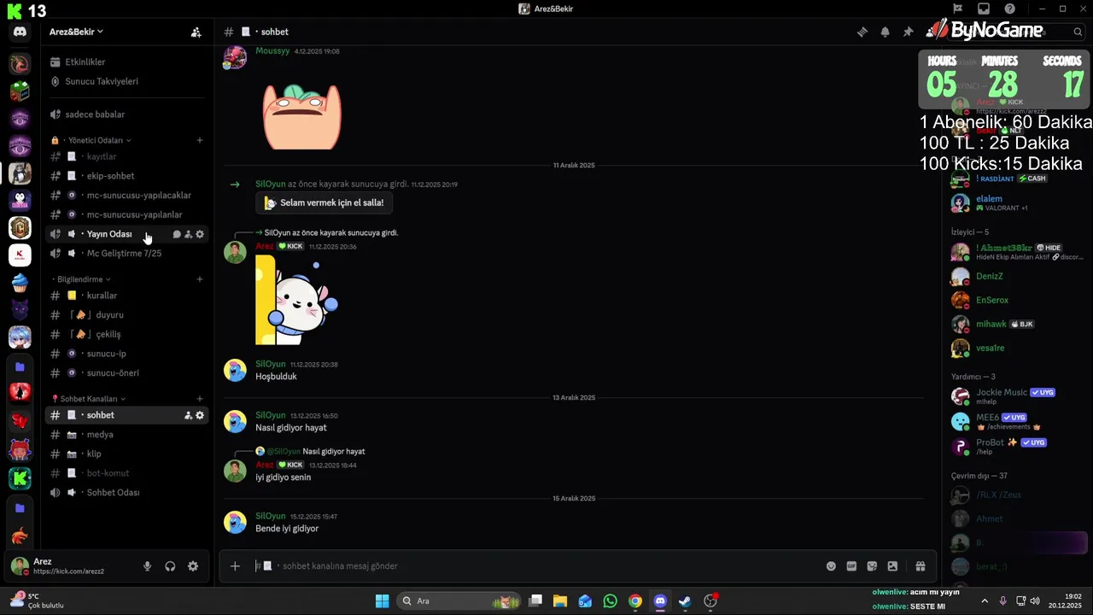Add channel to Sohbet Kanalları category
Image resolution: width=1093 pixels, height=615 pixels.
pos(200,399)
